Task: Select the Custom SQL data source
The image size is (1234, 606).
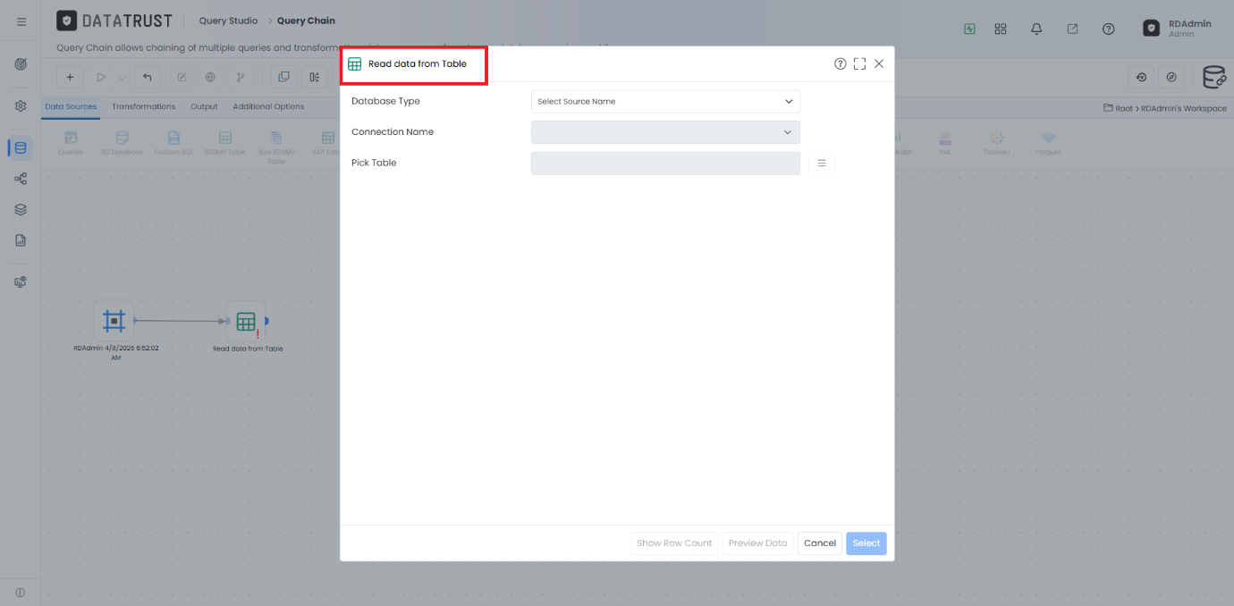Action: (x=173, y=143)
